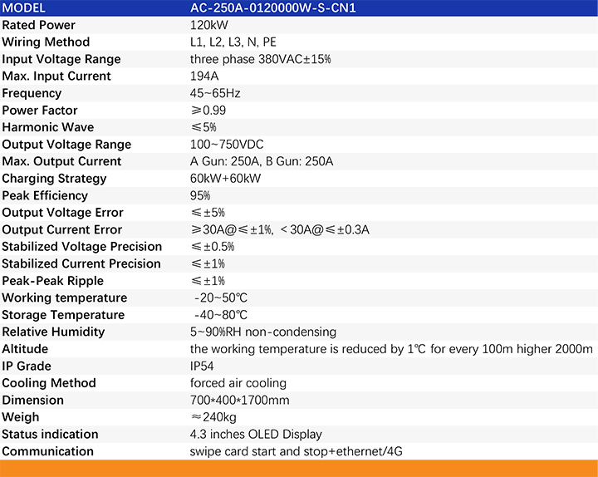Click the Max. Output Current label

coord(61,161)
